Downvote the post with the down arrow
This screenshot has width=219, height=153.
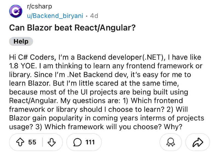point(52,142)
